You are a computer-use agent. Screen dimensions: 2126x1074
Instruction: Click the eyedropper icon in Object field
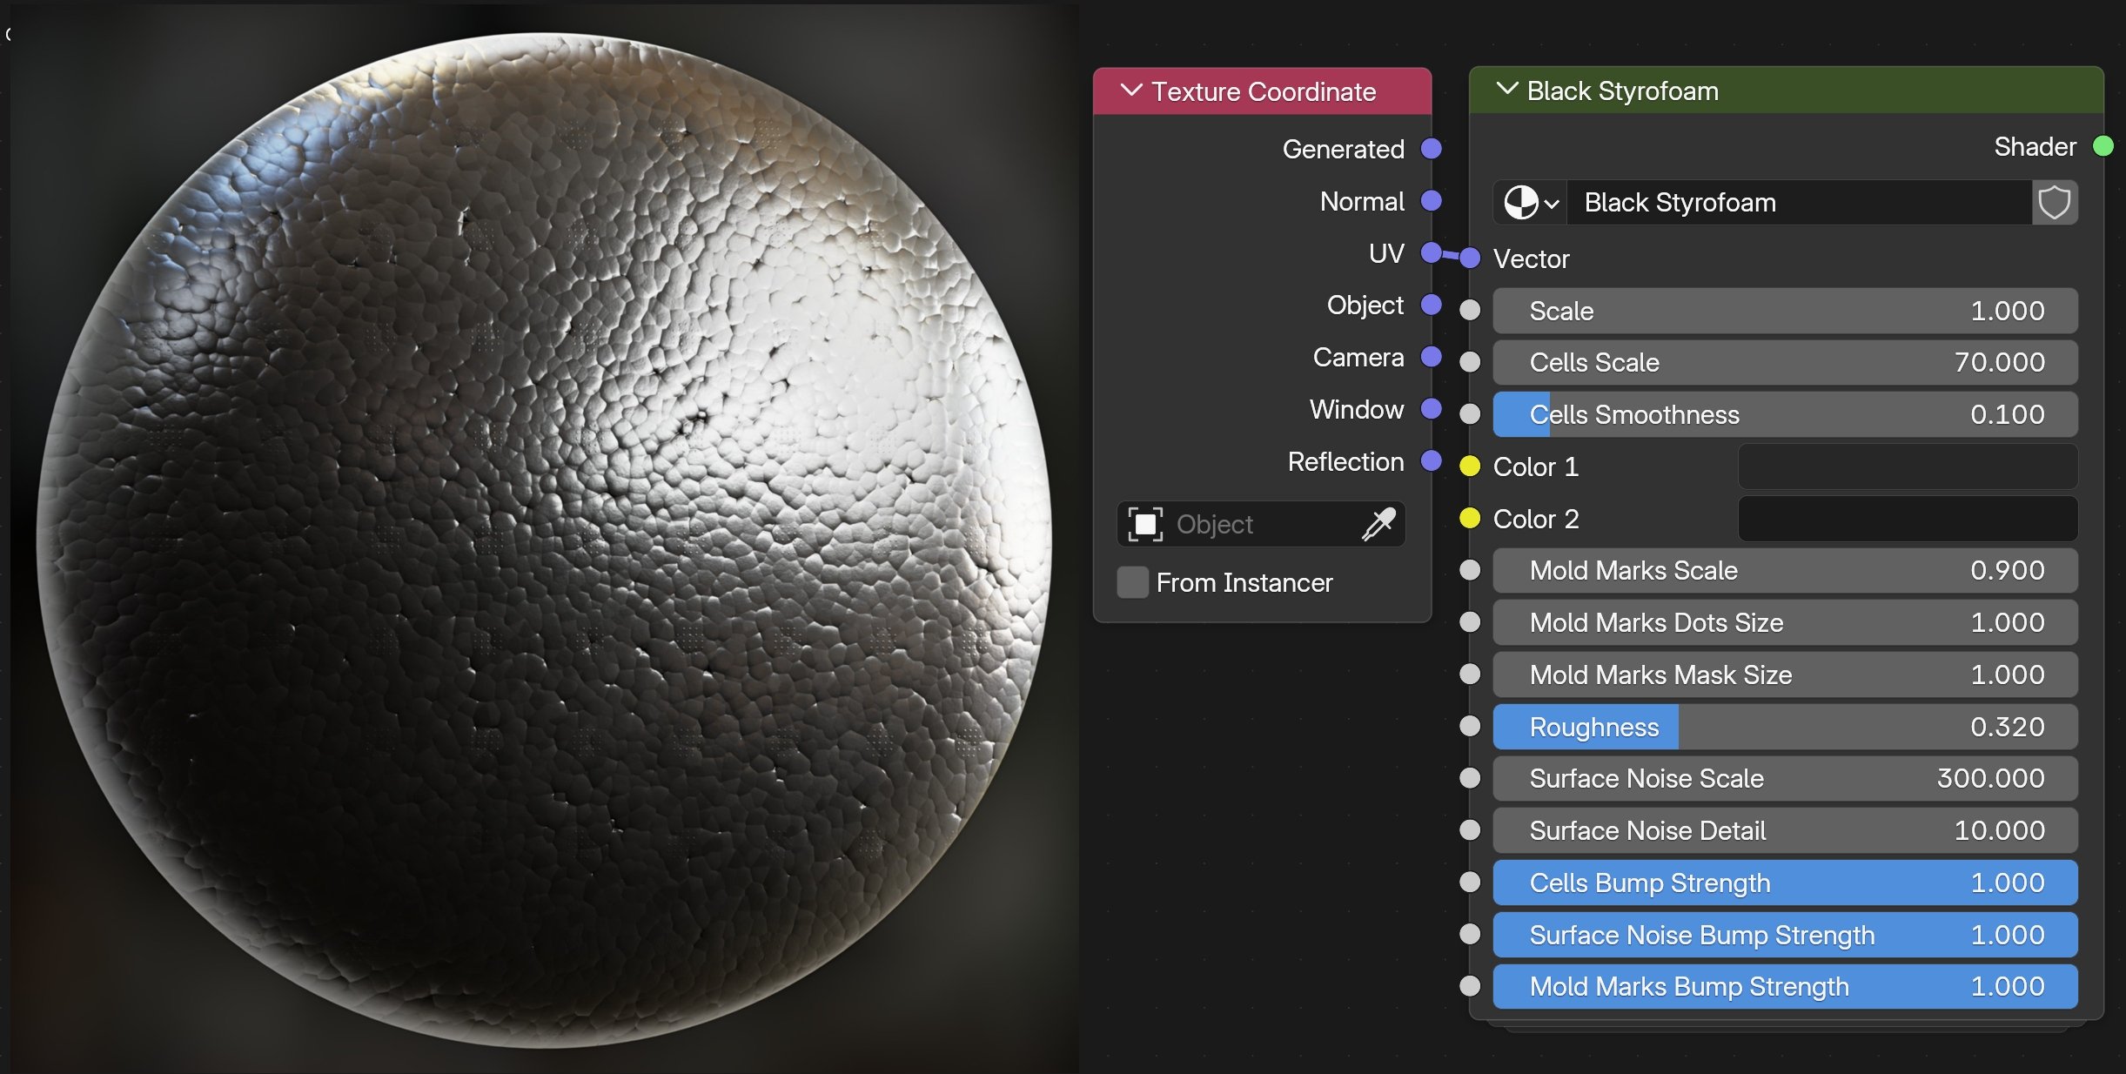click(1378, 524)
